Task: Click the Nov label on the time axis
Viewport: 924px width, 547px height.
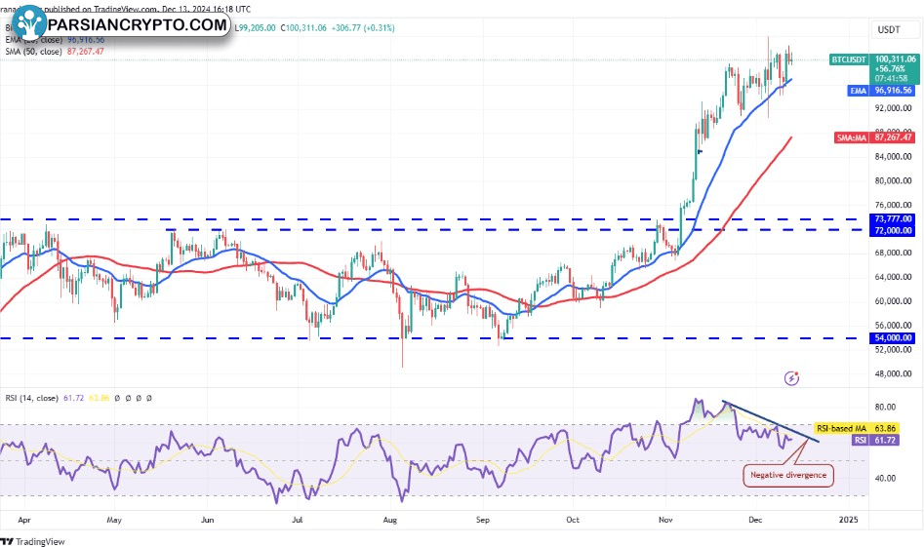Action: [x=665, y=520]
